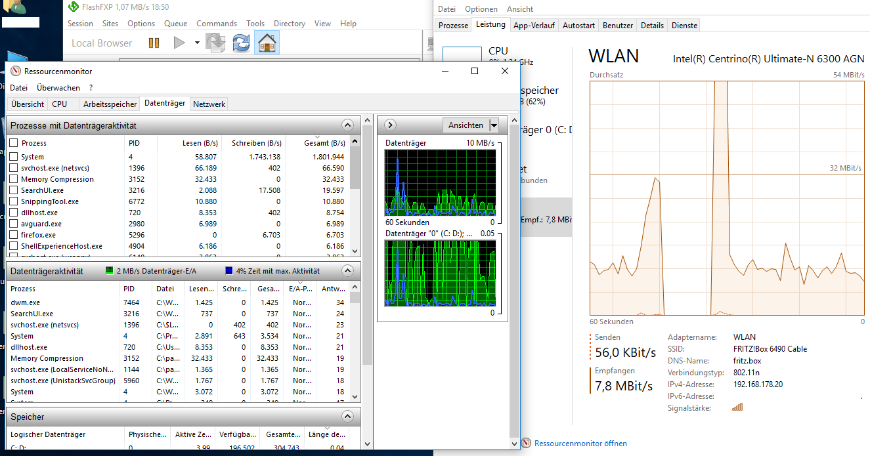Viewport: 870px width, 456px height.
Task: Click the FlashFXP green logo icon in title bar
Action: point(74,7)
